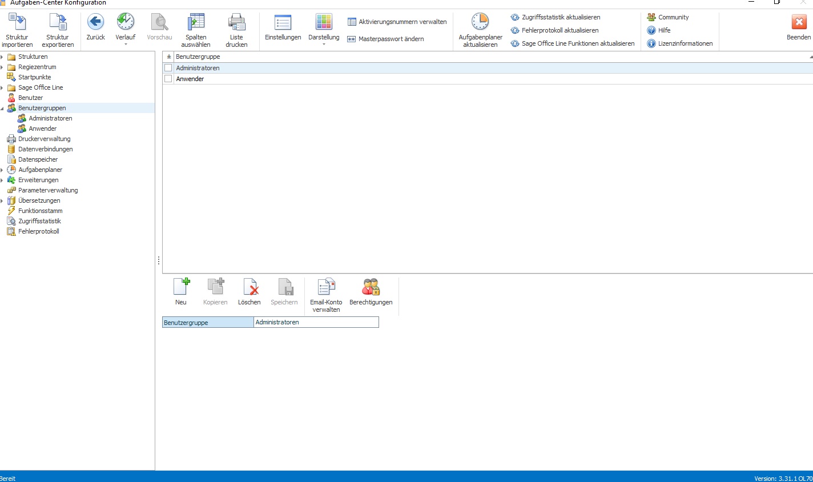Expand the Übersetzungen tree node
Screen dimensions: 813x482
click(x=2, y=200)
